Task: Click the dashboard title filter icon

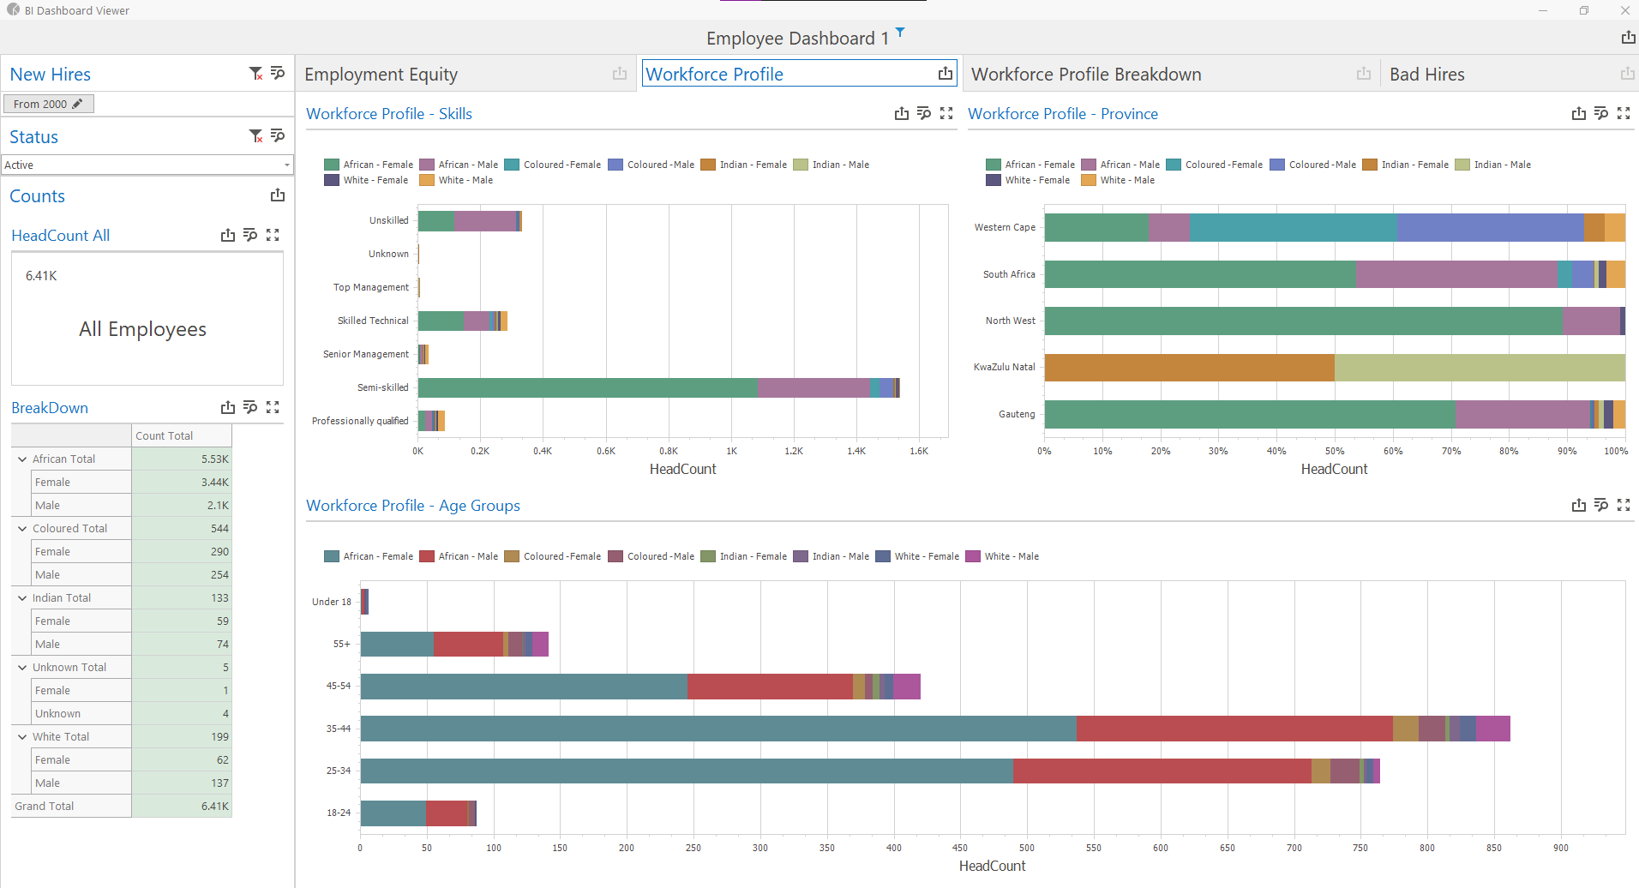Action: tap(900, 33)
